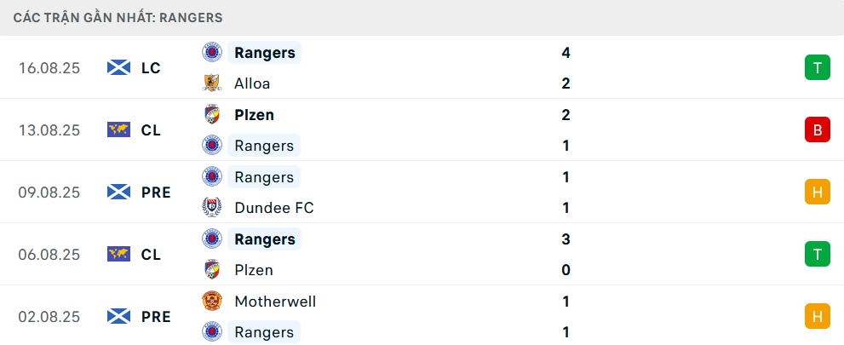Click green T result badge for Alloa match
844x345 pixels.
(817, 68)
